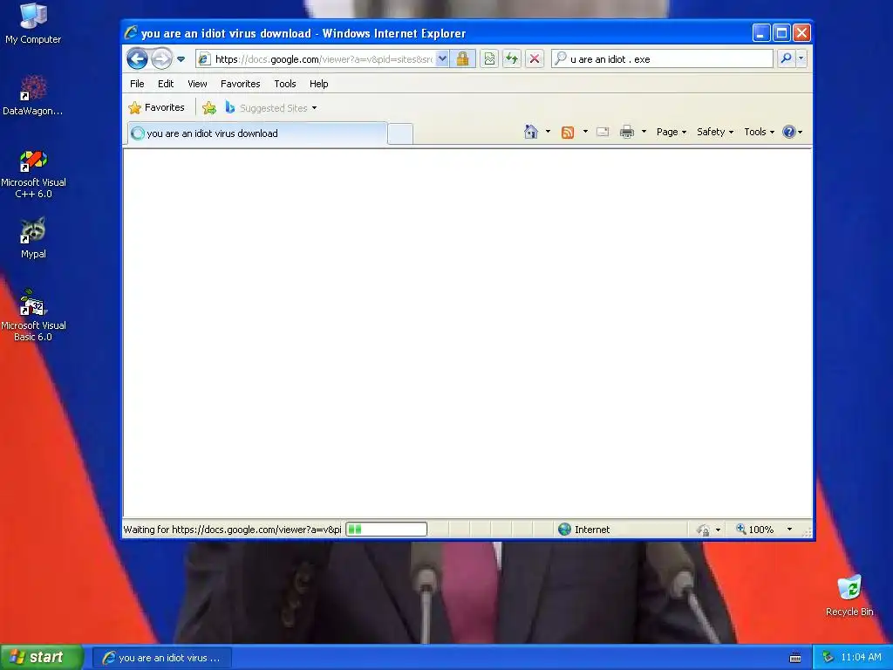This screenshot has height=670, width=893.
Task: Open the View menu
Action: pos(198,84)
